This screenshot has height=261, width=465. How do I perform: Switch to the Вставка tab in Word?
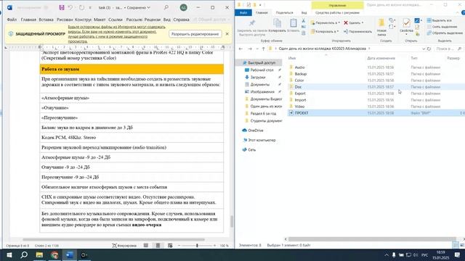tap(46, 20)
